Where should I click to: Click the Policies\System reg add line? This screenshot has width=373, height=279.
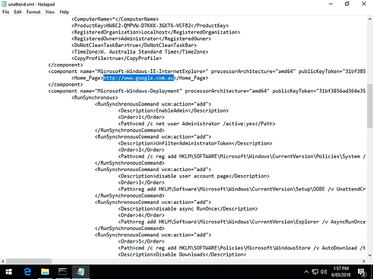coord(242,157)
